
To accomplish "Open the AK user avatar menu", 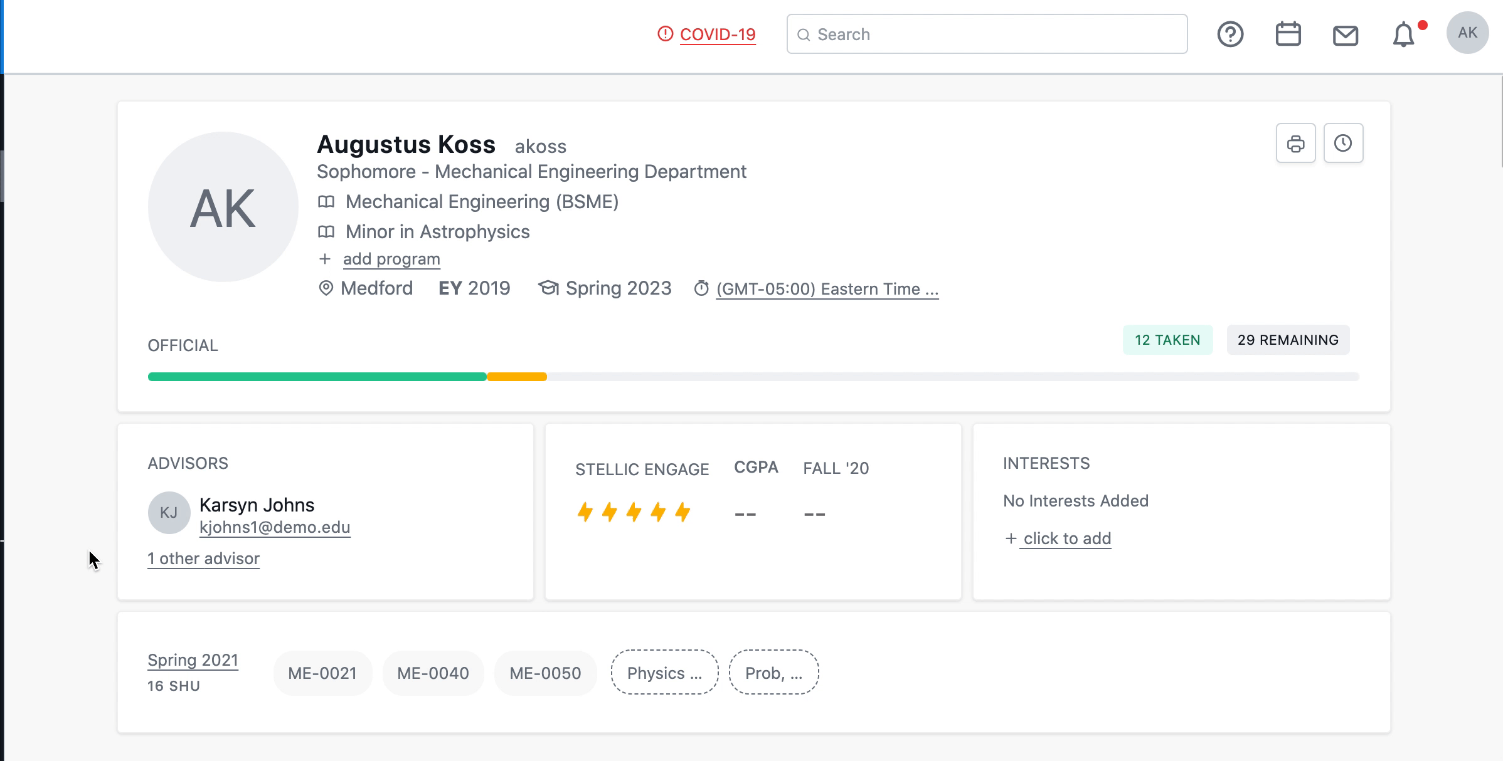I will click(x=1467, y=33).
